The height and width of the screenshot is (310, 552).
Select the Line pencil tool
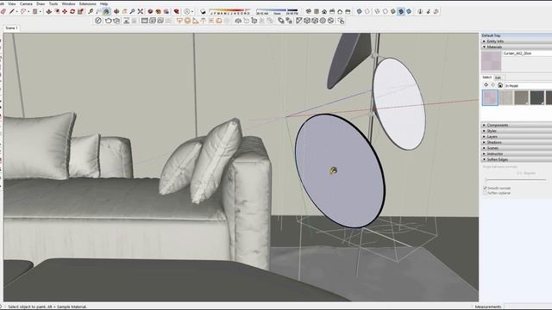(12, 11)
